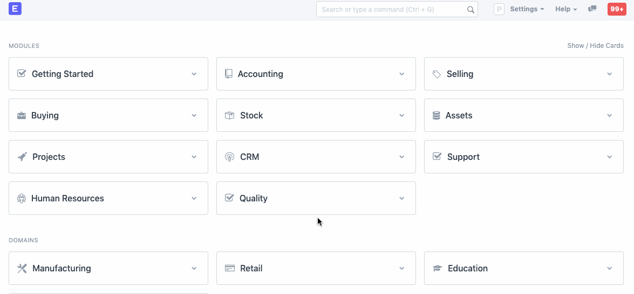Click the Buying briefcase icon
The image size is (634, 294).
[22, 115]
